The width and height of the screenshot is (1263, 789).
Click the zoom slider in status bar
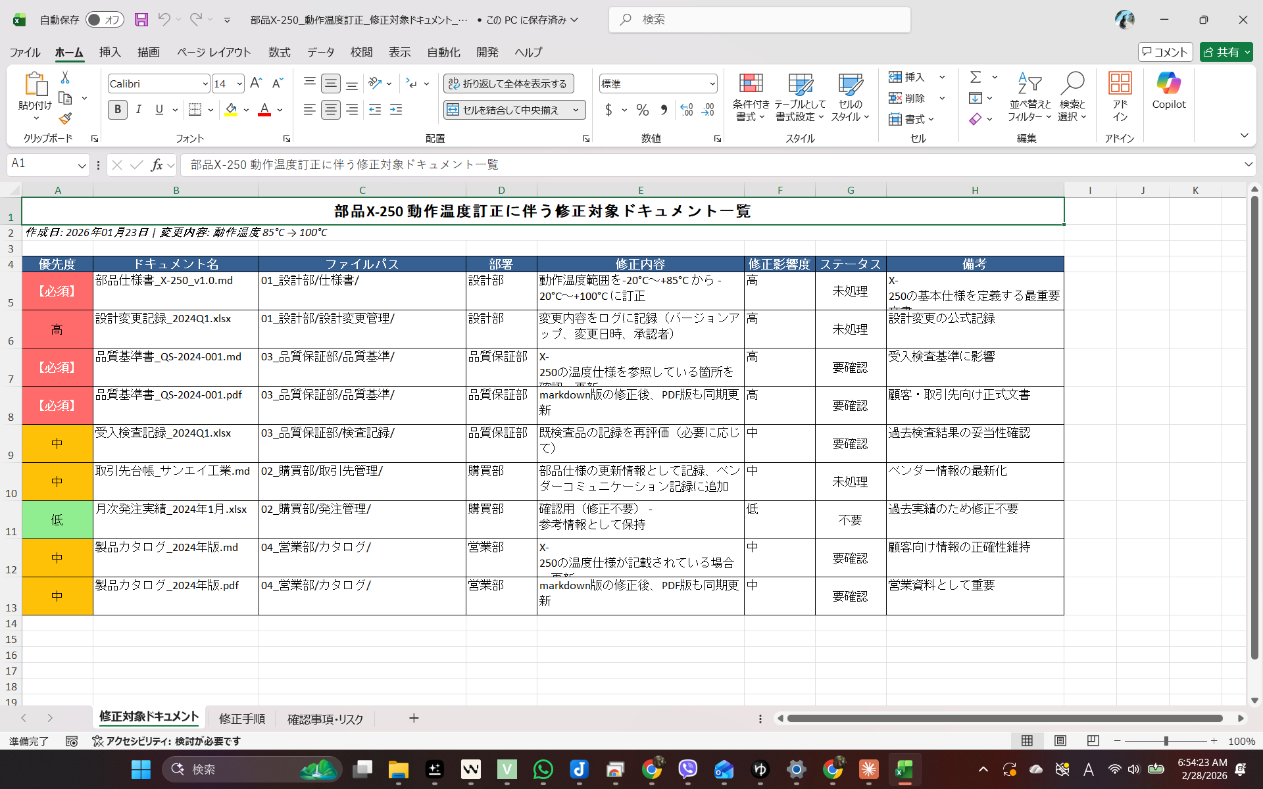(1166, 741)
